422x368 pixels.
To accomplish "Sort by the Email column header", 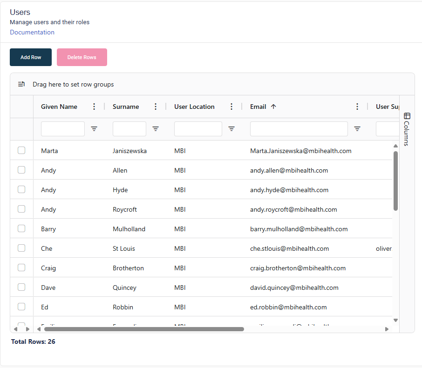I will pyautogui.click(x=259, y=107).
